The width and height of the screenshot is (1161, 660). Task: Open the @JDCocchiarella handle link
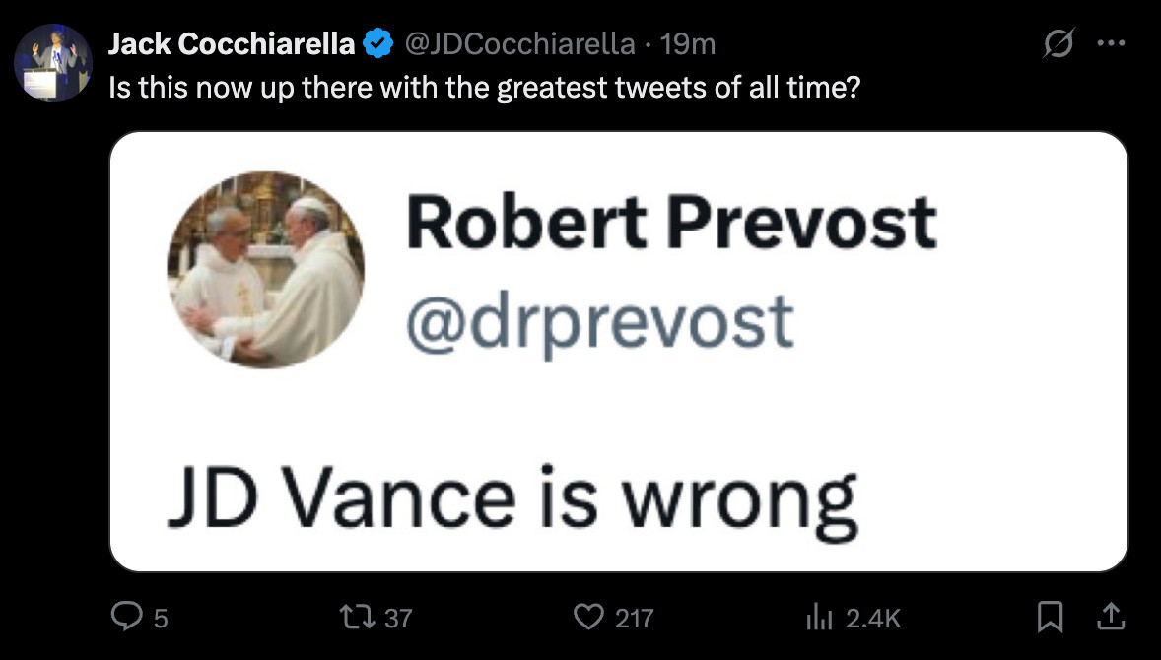tap(519, 44)
